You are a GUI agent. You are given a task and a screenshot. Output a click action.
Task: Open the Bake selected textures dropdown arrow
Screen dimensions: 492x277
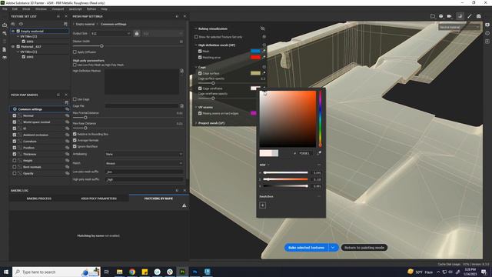(333, 248)
